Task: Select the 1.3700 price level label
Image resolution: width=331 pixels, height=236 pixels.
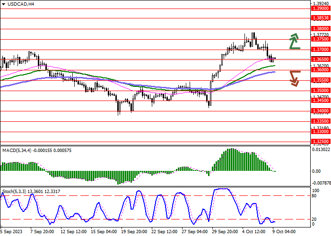Action: click(x=321, y=49)
